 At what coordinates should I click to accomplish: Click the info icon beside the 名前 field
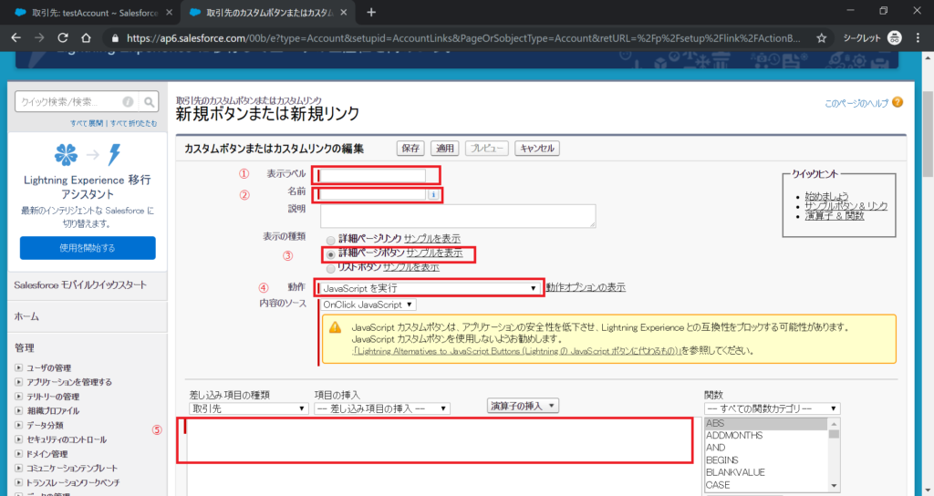434,194
